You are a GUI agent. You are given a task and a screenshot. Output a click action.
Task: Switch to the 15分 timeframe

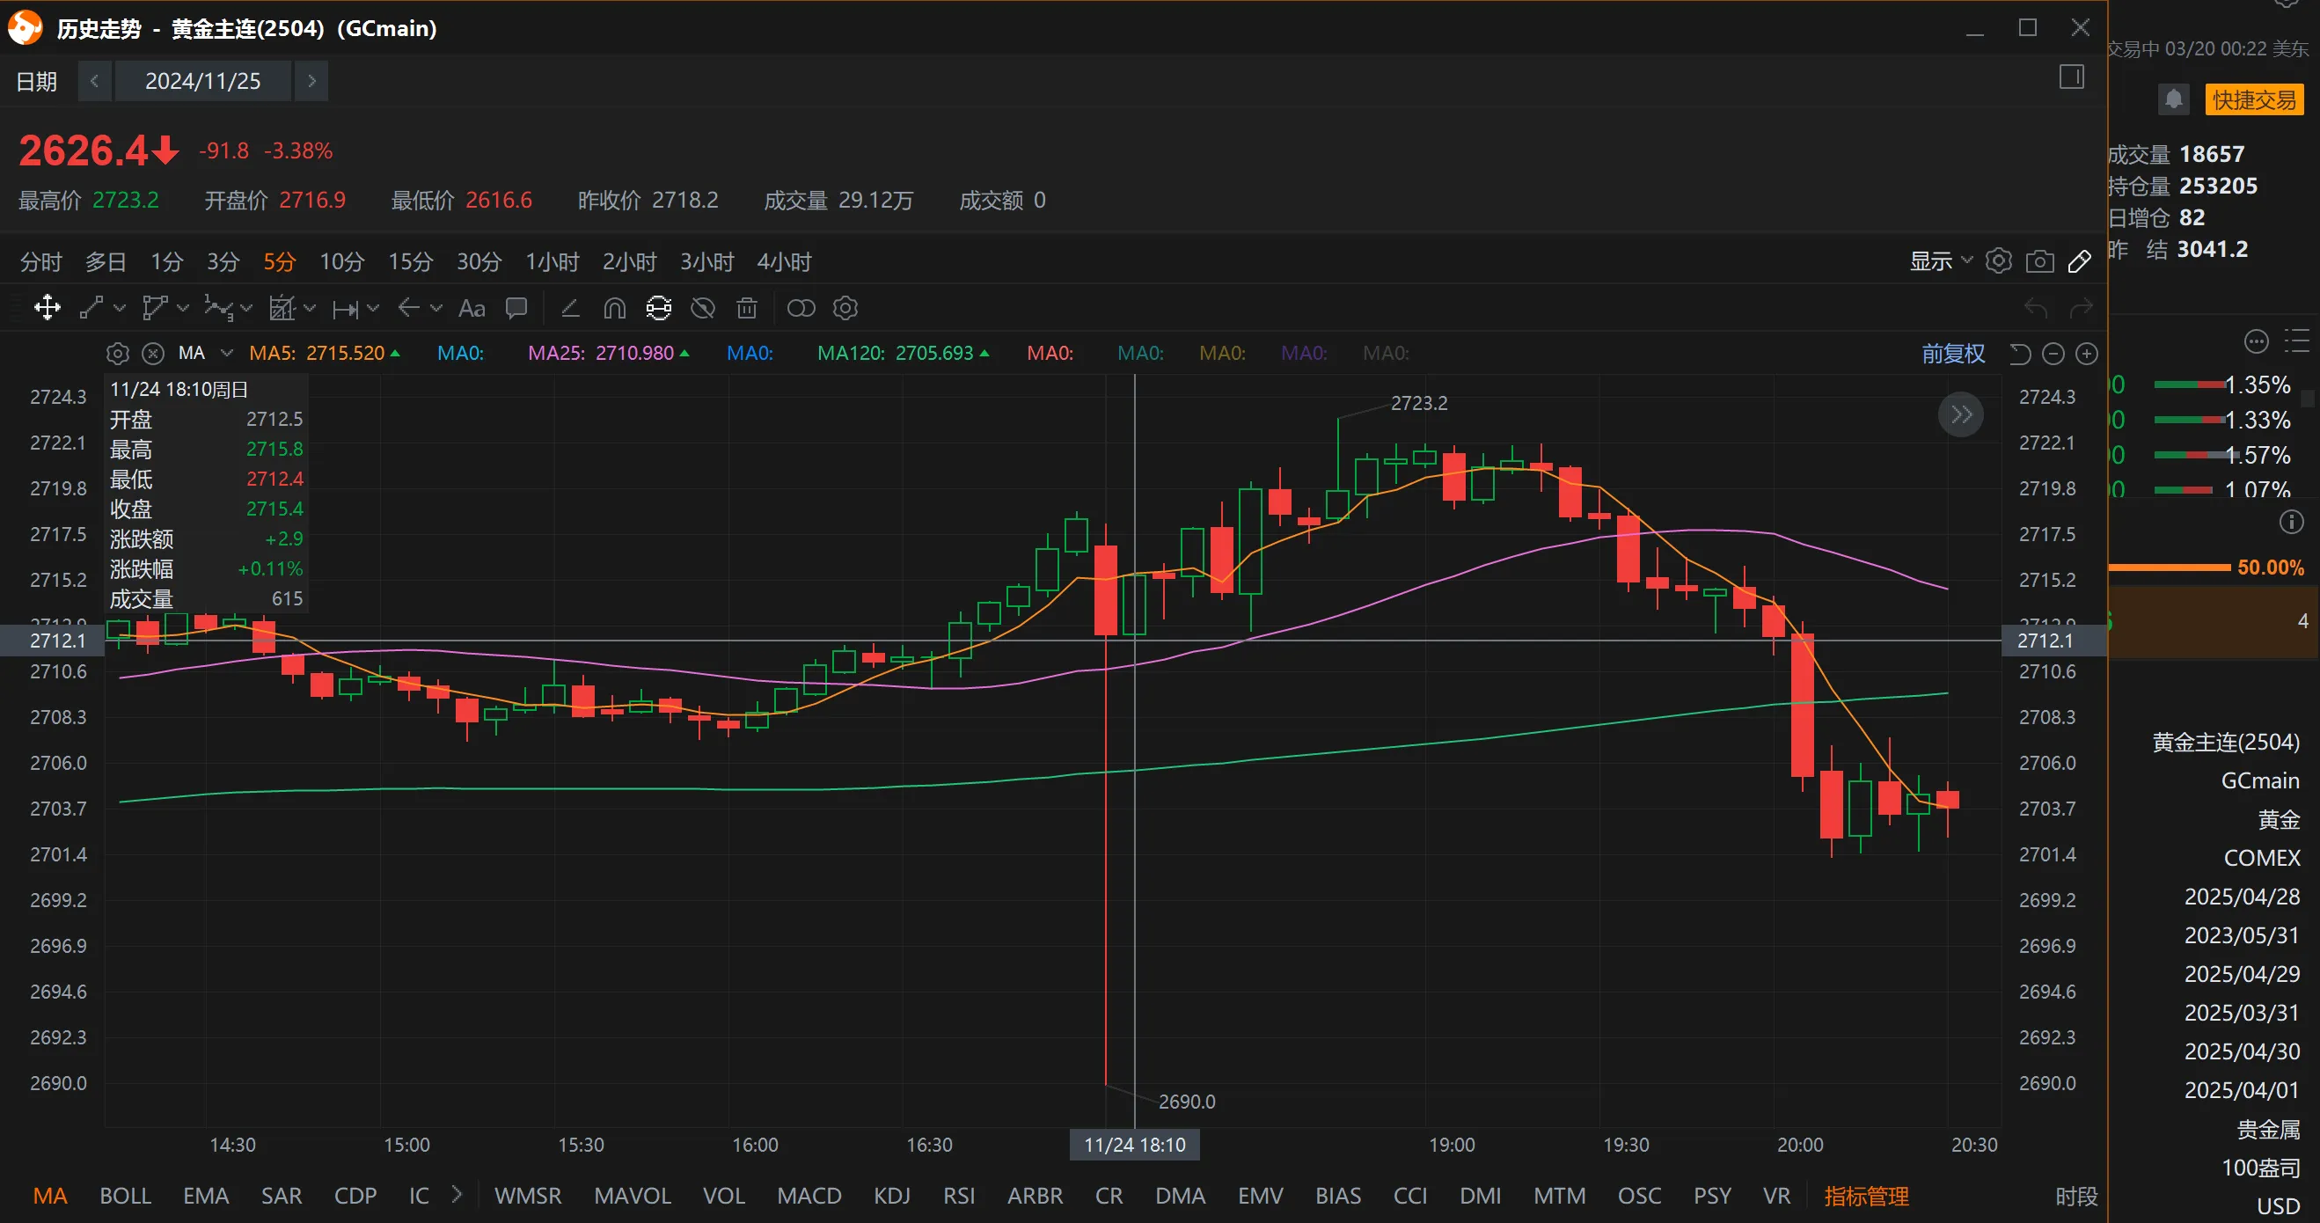pyautogui.click(x=410, y=262)
